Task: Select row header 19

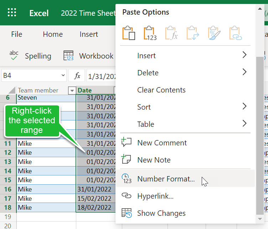Action: point(8,217)
